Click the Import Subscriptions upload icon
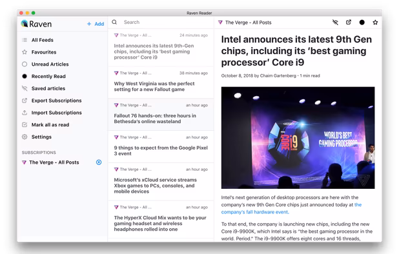The width and height of the screenshot is (399, 254). pos(25,113)
